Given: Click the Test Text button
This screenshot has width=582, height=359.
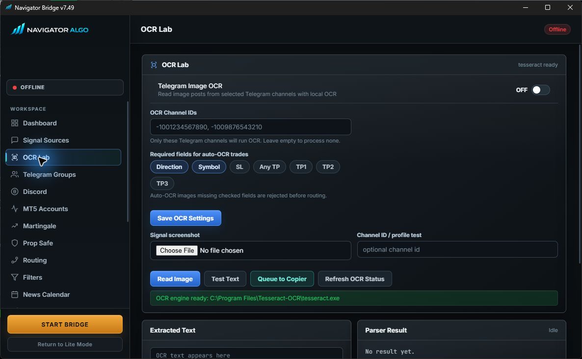Looking at the screenshot, I should [225, 279].
